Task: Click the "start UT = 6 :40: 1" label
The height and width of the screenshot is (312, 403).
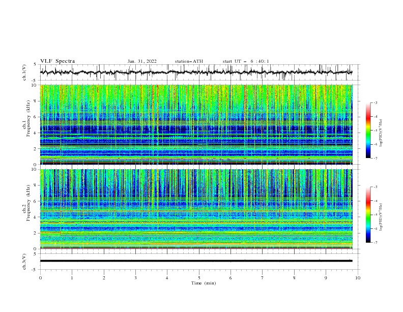Action: pos(246,61)
